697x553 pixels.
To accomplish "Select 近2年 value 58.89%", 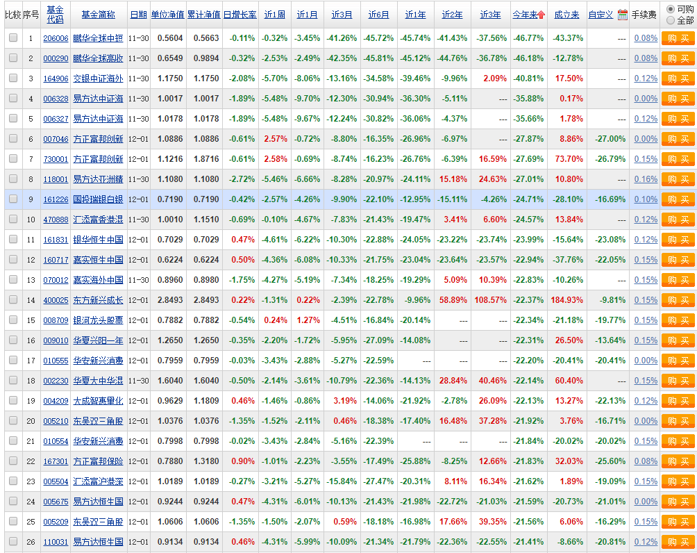I will pos(453,300).
